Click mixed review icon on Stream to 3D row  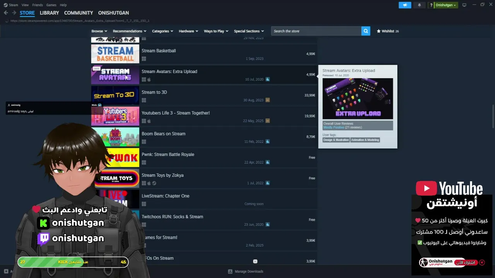point(268,100)
